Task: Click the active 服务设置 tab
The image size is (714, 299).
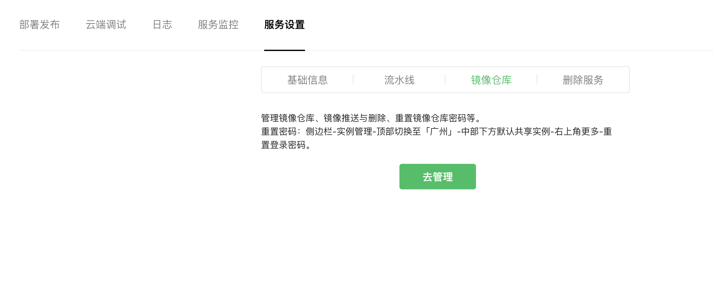Action: pos(285,25)
